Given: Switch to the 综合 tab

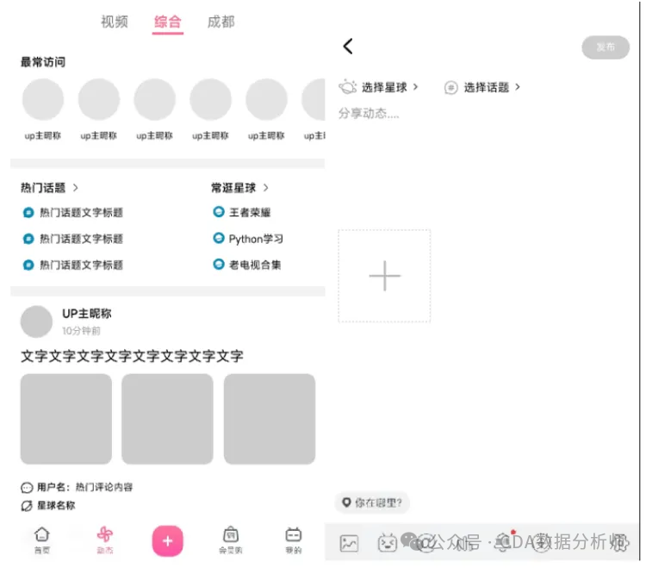Looking at the screenshot, I should [167, 22].
